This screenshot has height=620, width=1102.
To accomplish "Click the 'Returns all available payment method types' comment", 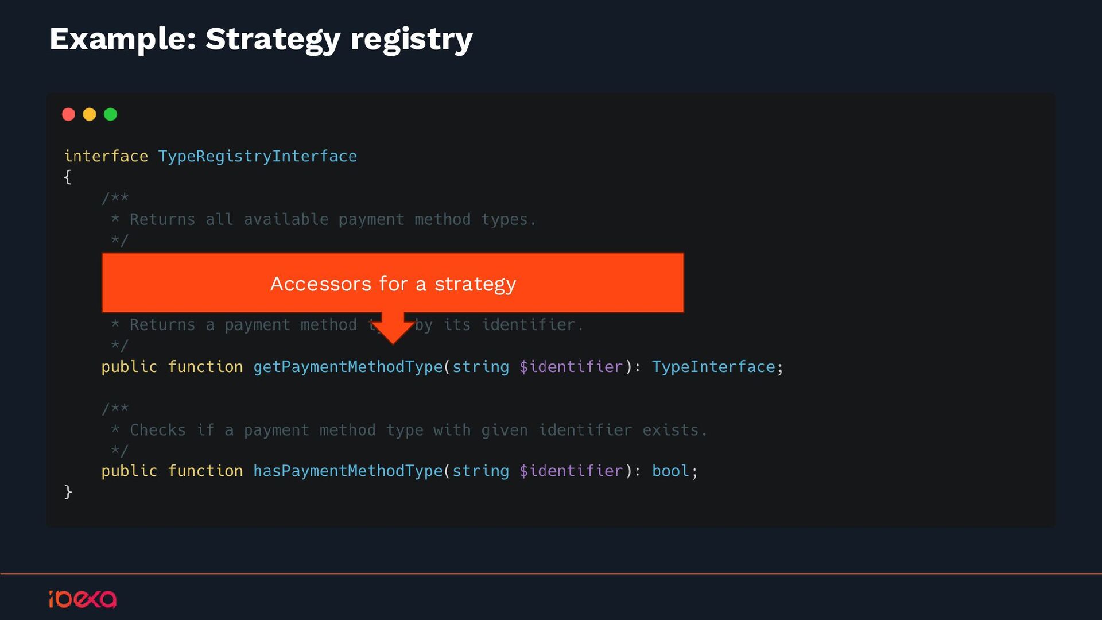I will [332, 219].
